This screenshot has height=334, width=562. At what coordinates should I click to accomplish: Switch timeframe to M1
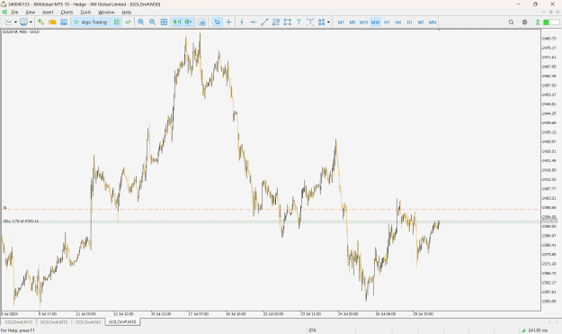341,23
